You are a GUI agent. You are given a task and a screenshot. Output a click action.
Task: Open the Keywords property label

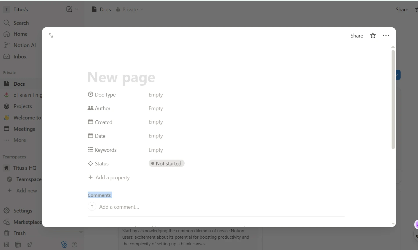coord(106,150)
